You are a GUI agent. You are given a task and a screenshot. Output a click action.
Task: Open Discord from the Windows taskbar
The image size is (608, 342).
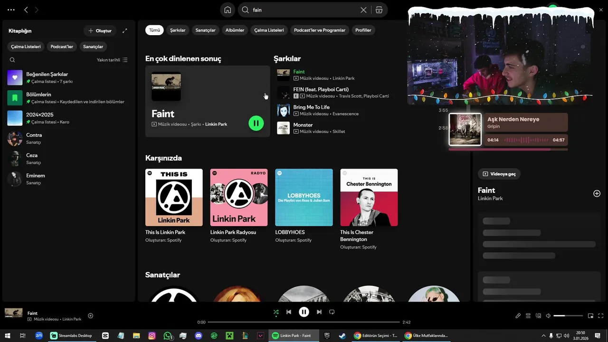click(199, 335)
